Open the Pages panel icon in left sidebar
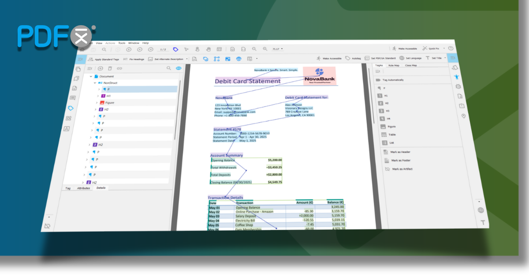Screen dimensions: 529x277 point(78,69)
